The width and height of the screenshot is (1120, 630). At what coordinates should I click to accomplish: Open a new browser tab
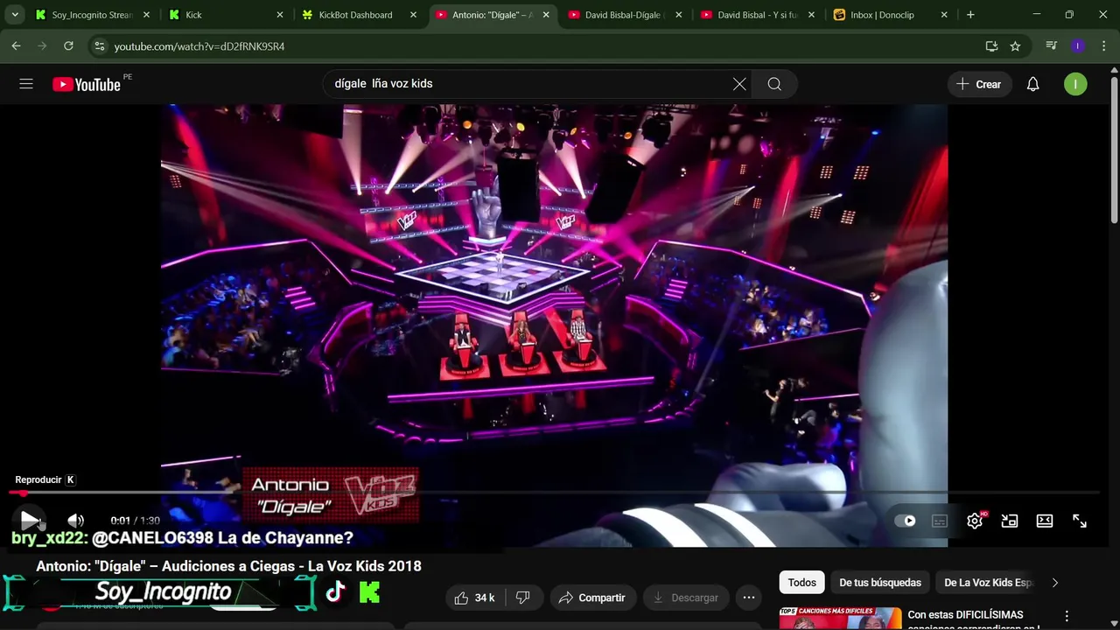pyautogui.click(x=970, y=15)
